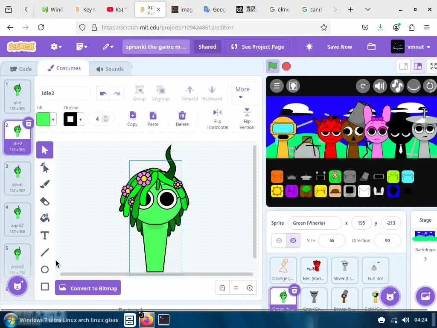
Task: Select the anim costume thumbnail
Action: point(17,179)
